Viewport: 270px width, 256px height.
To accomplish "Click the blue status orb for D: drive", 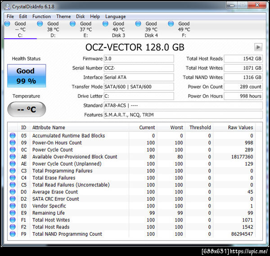I will pyautogui.click(x=40, y=23).
